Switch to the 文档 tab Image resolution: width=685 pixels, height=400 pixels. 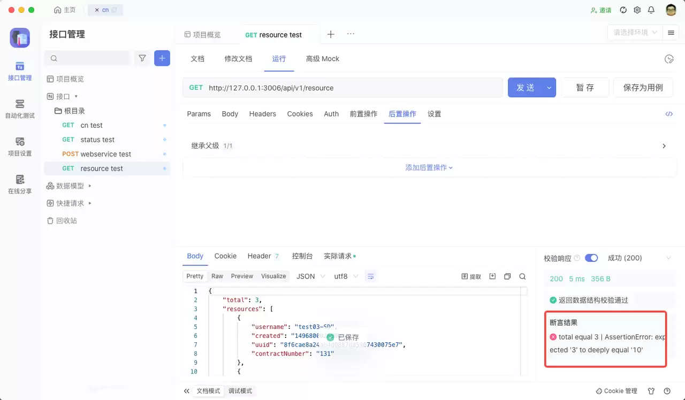click(197, 59)
